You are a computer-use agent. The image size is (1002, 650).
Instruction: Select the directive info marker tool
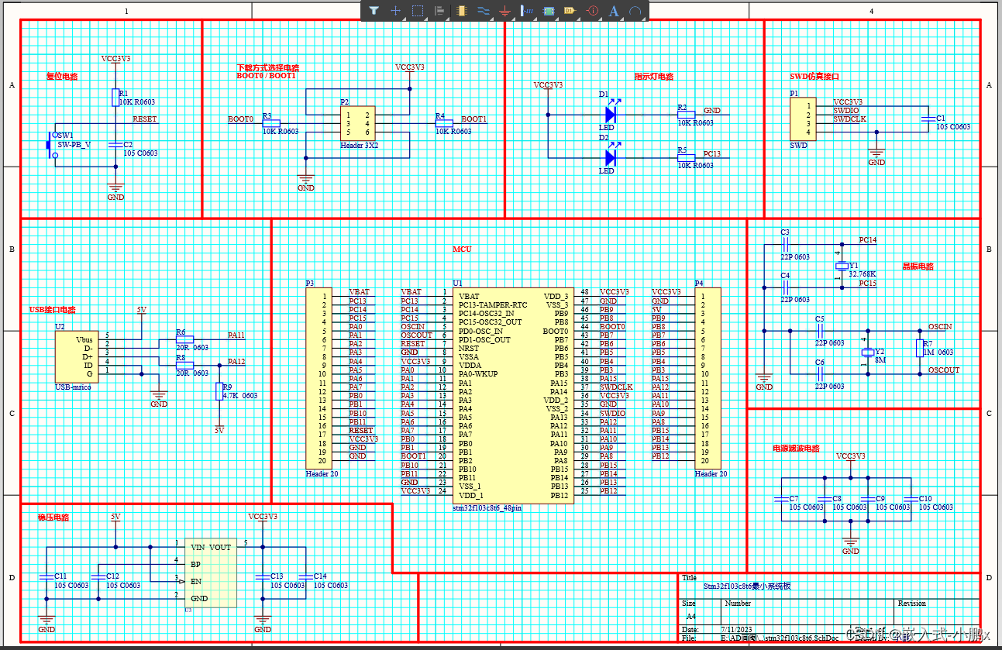593,11
